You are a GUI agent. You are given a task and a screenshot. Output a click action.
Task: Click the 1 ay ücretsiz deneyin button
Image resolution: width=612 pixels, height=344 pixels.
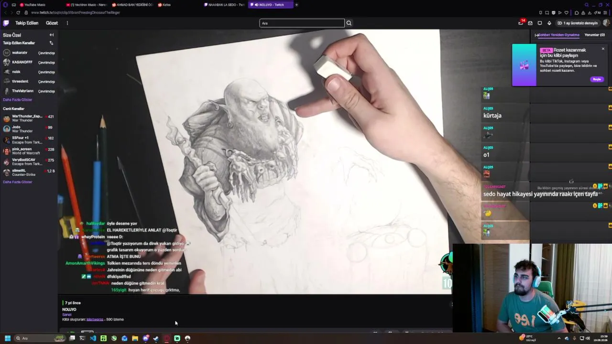578,23
